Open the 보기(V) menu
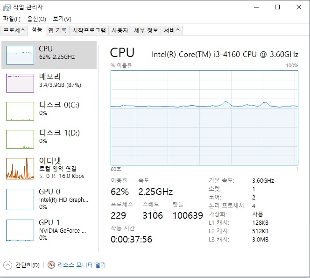The height and width of the screenshot is (278, 310). [x=62, y=19]
